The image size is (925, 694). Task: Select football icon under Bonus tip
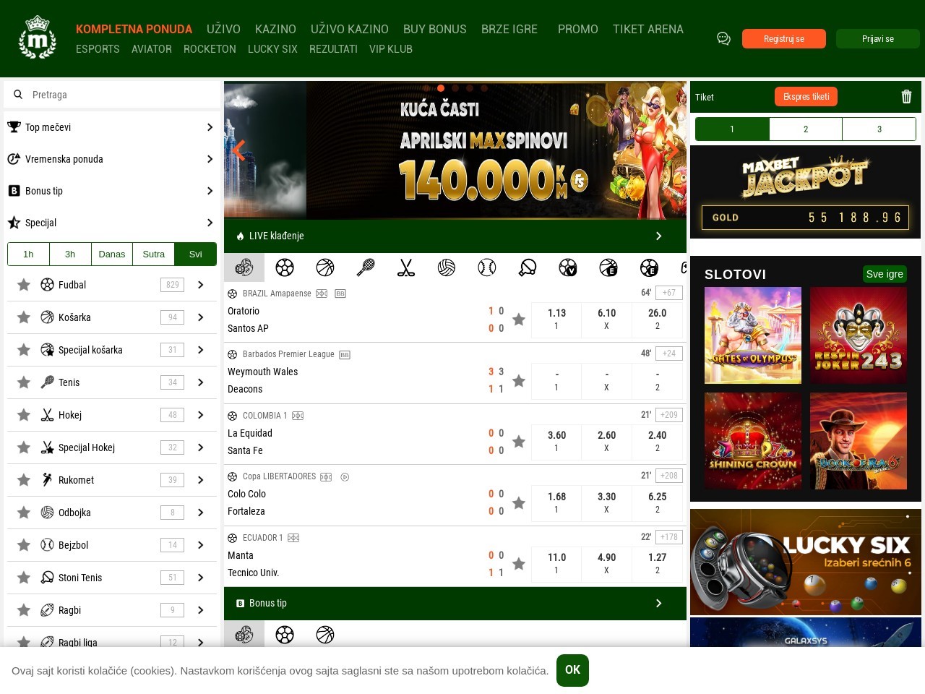pos(285,635)
